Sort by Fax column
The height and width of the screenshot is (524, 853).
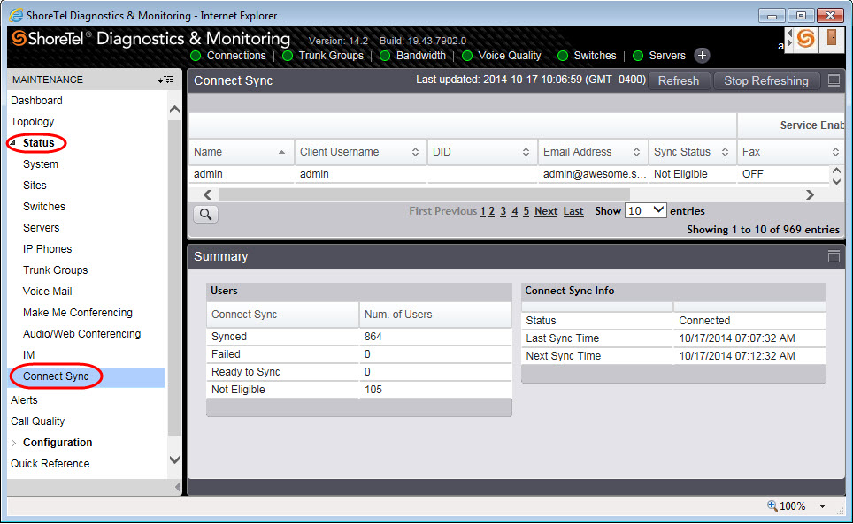coord(791,152)
